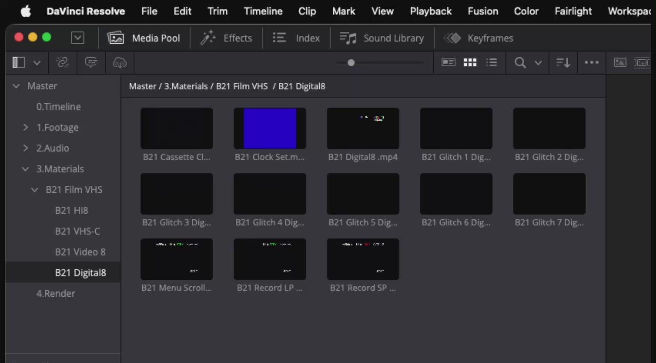Open the Effects panel

coord(226,38)
